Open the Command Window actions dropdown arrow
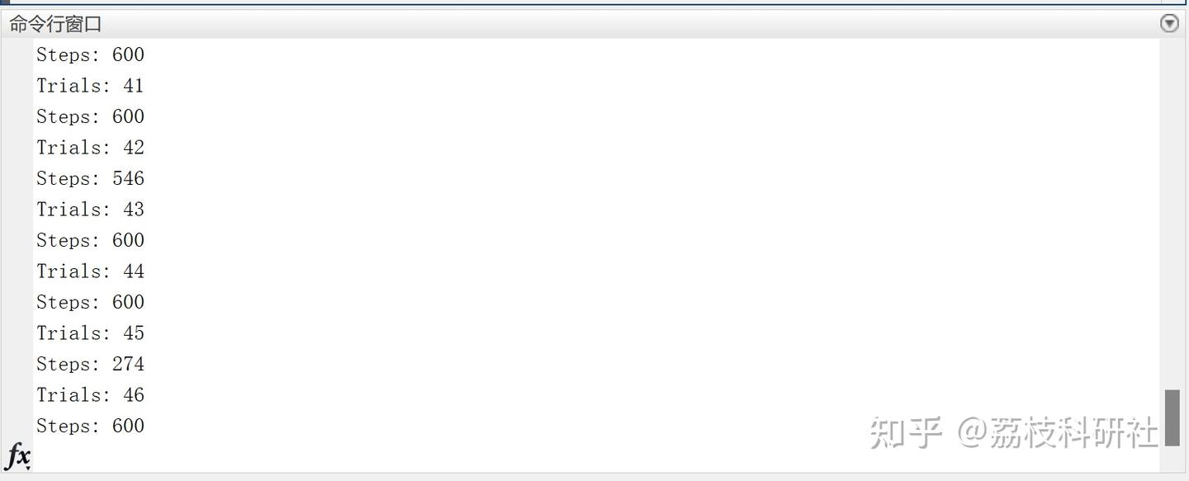Image resolution: width=1189 pixels, height=481 pixels. coord(1169,23)
